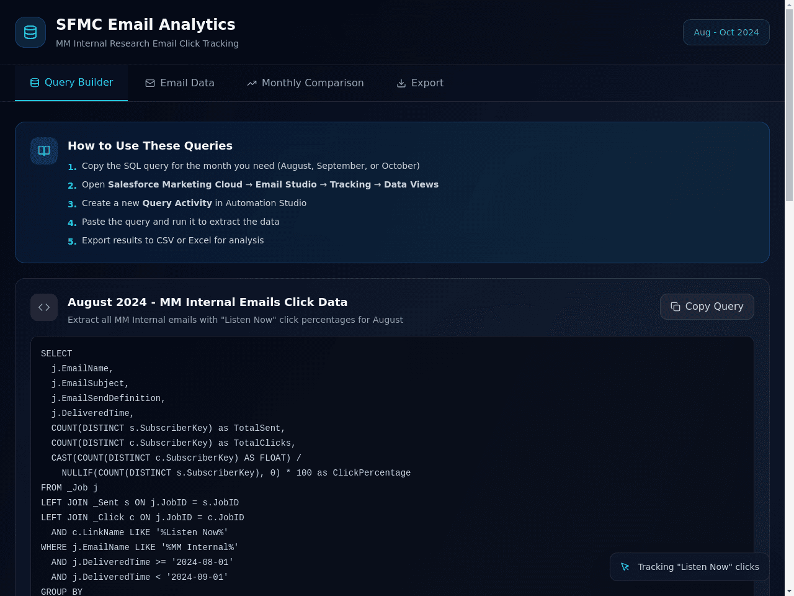The height and width of the screenshot is (596, 794).
Task: Click step 4 Paste the query and run
Action: [x=181, y=222]
